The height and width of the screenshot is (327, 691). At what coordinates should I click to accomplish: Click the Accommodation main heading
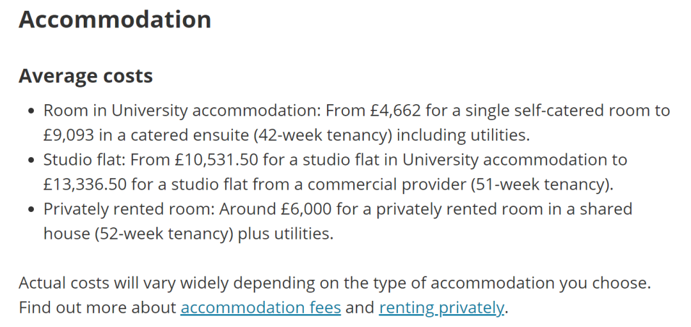tap(115, 19)
